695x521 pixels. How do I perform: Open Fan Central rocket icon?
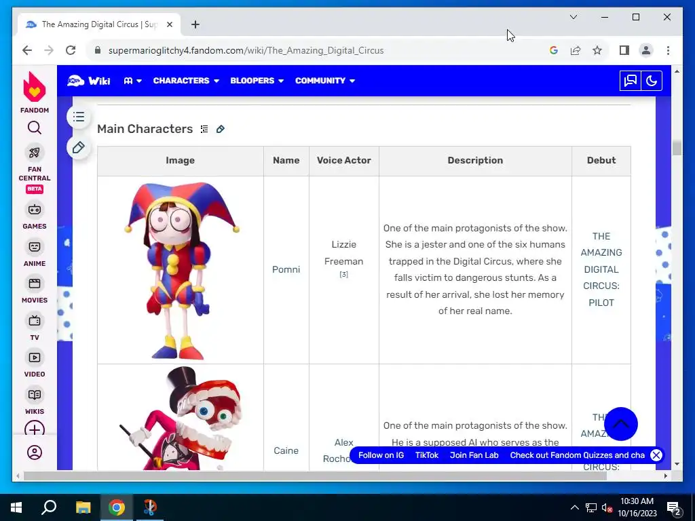pos(35,153)
